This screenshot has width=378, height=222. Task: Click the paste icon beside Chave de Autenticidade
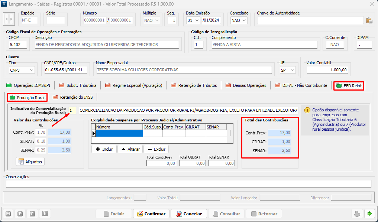(369, 20)
